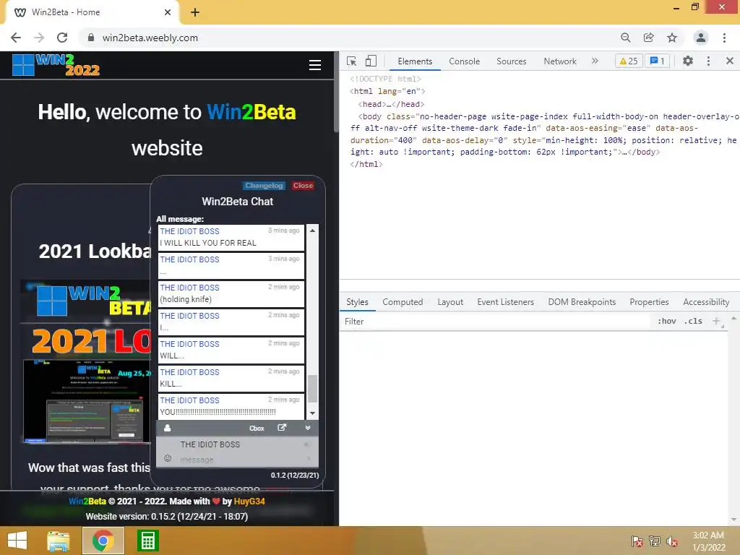Open the Chrome profile avatar
740x555 pixels.
point(701,38)
